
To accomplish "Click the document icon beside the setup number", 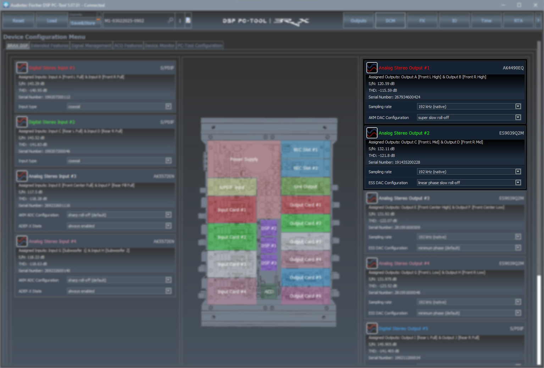I will click(x=188, y=21).
